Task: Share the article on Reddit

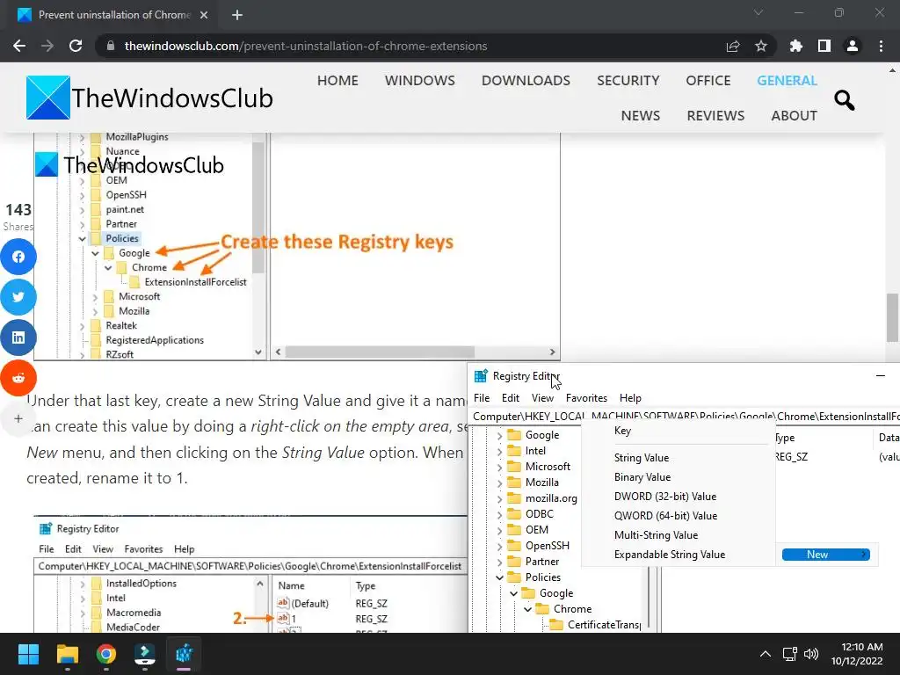Action: [18, 378]
